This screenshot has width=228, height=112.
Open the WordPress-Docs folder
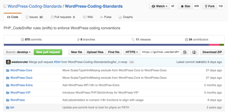pyautogui.click(x=21, y=78)
